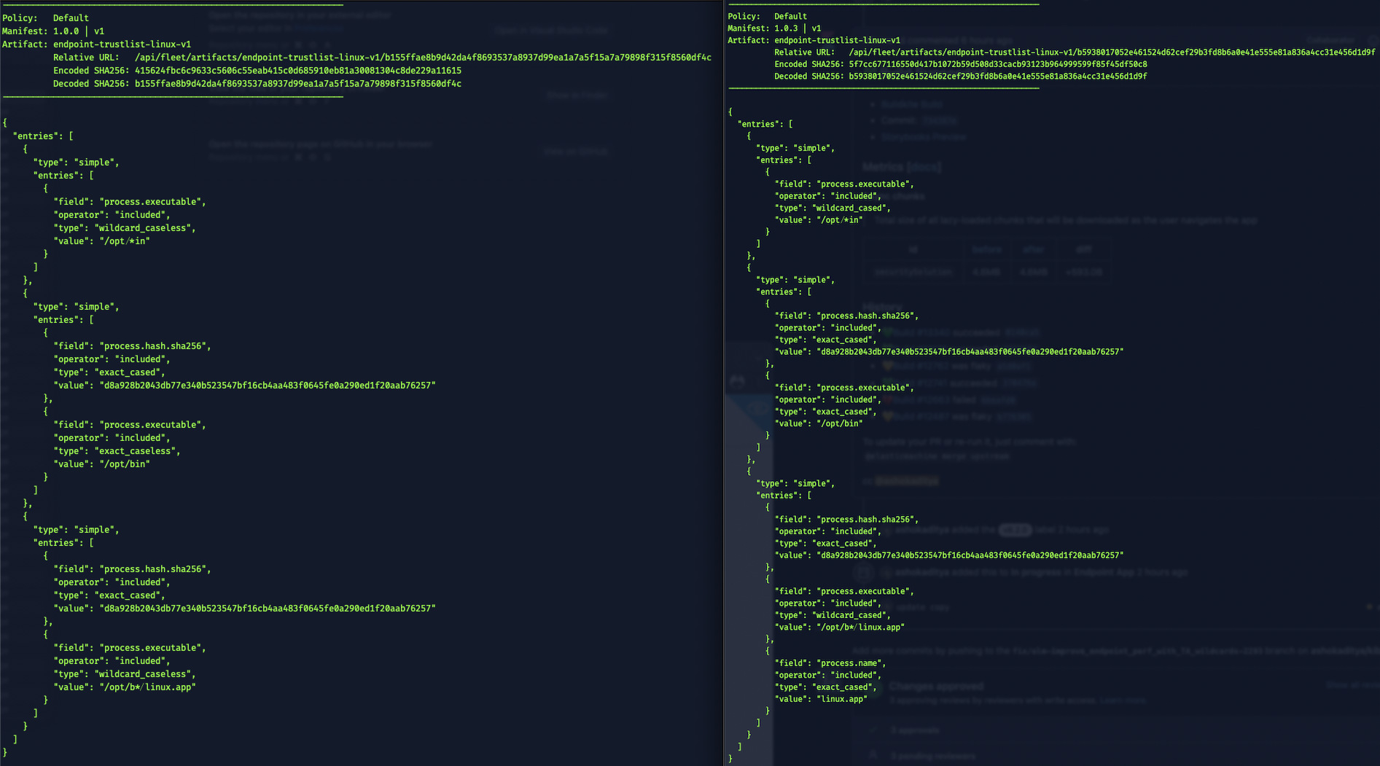Click the Artifact name endpoint-trustlist-linux-v1 in right pane
1380x766 pixels.
(x=837, y=41)
